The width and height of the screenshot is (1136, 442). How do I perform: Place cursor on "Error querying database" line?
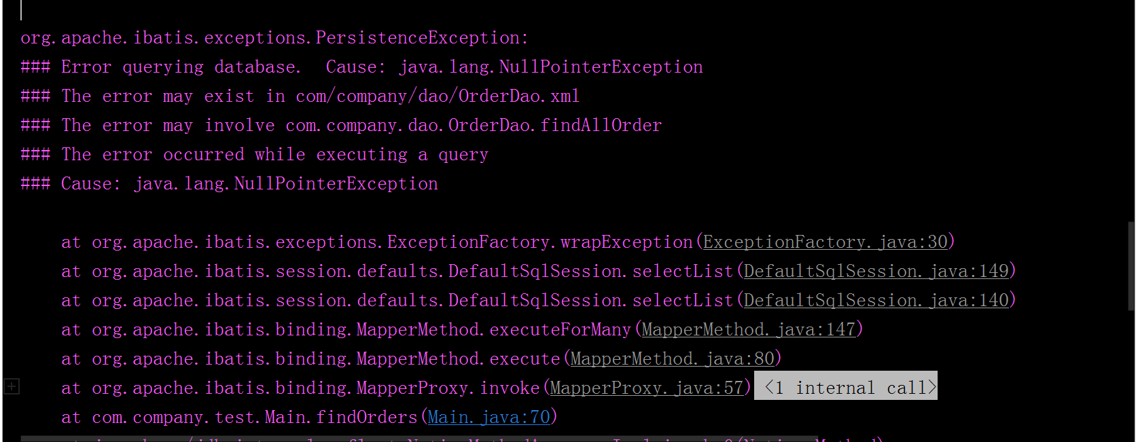[180, 67]
